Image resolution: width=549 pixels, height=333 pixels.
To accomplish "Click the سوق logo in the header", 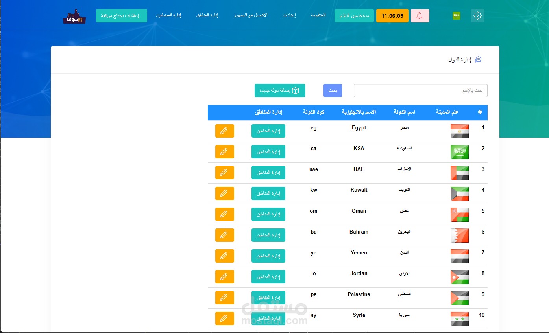I will pyautogui.click(x=74, y=16).
